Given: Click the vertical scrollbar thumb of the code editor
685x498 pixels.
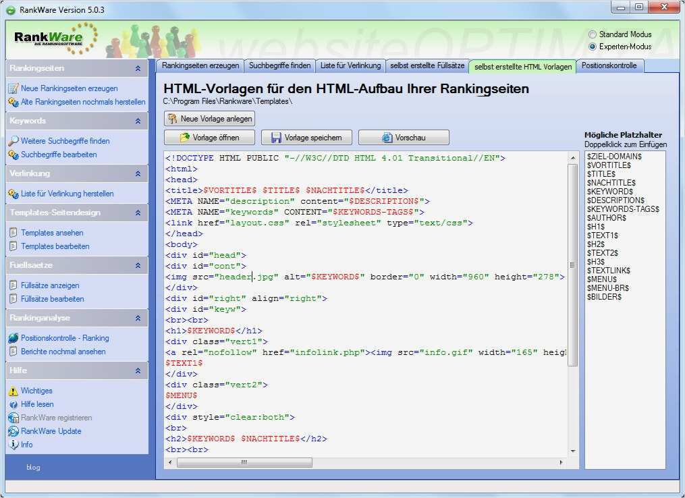Looking at the screenshot, I should coord(572,266).
